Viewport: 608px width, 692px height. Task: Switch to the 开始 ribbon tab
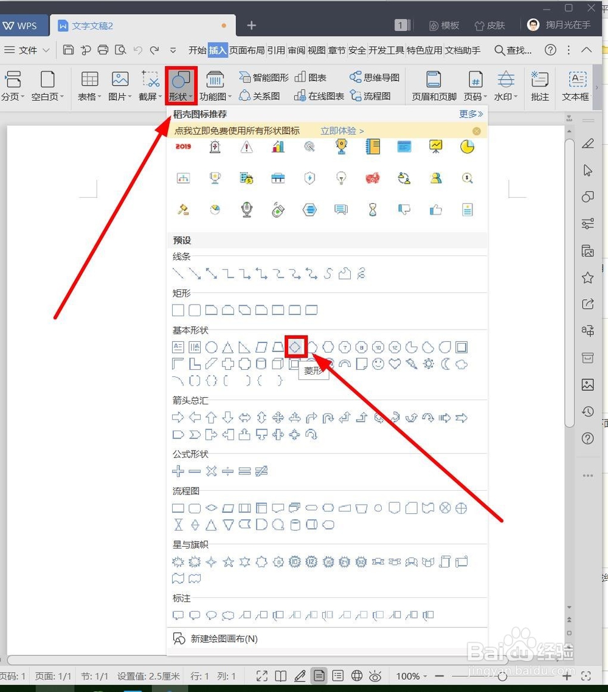pos(197,50)
